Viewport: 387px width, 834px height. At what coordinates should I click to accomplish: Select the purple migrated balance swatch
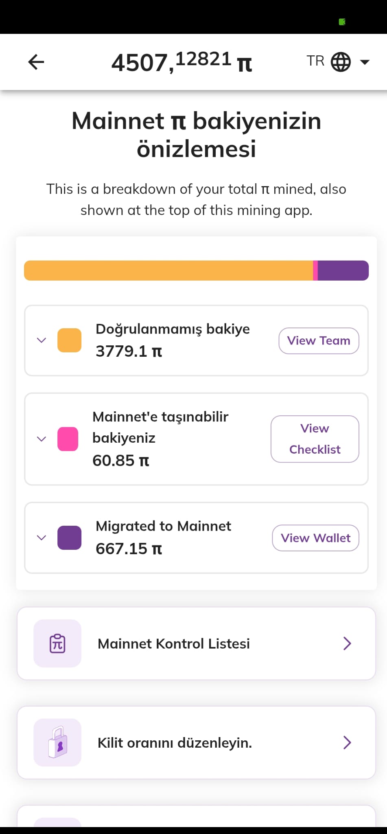(70, 538)
